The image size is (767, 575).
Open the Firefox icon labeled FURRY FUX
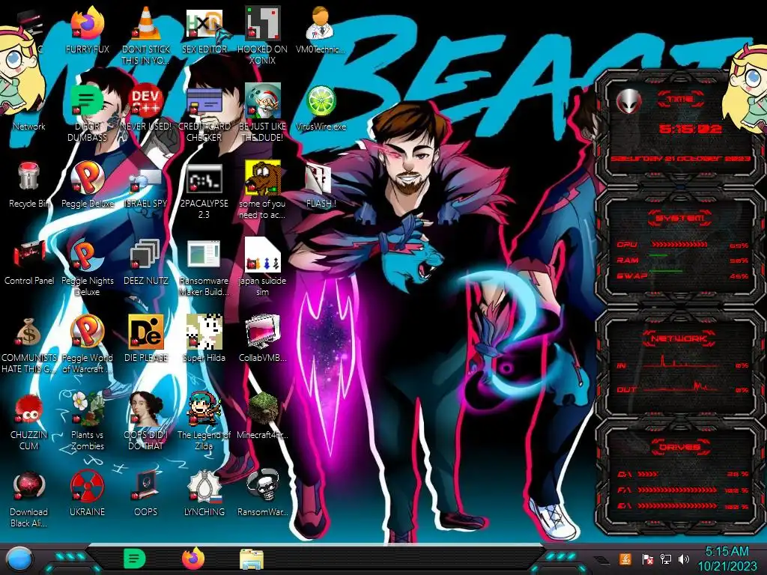pos(87,23)
